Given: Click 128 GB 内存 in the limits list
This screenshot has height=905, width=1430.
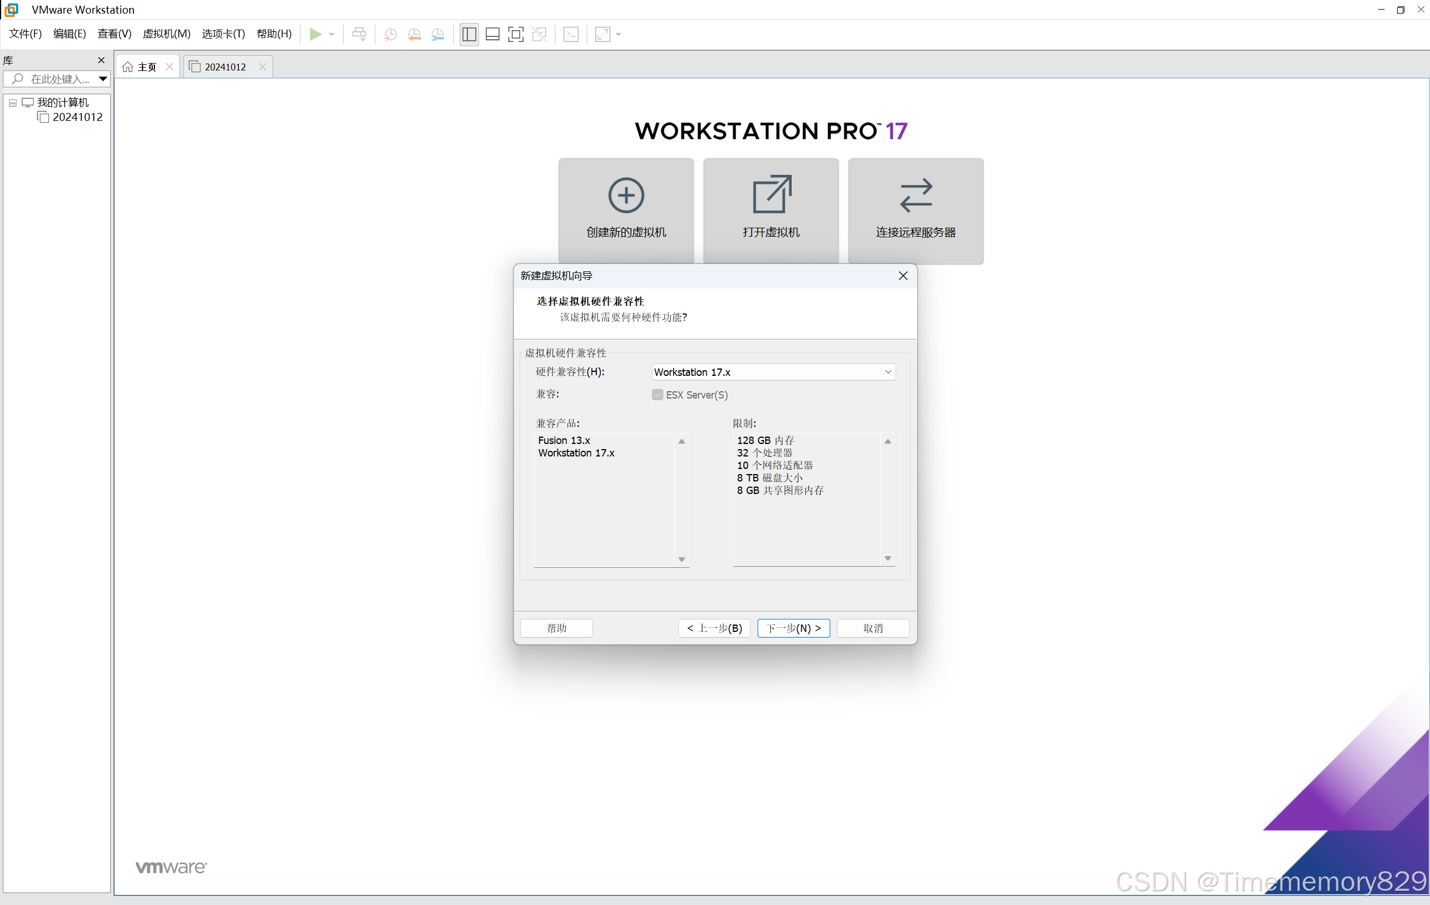Looking at the screenshot, I should click(x=766, y=440).
